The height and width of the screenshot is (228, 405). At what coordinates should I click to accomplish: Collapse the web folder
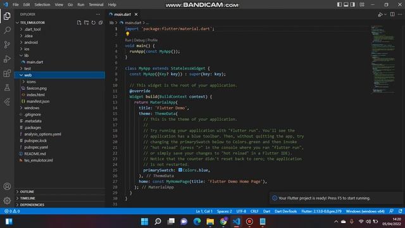pos(60,75)
